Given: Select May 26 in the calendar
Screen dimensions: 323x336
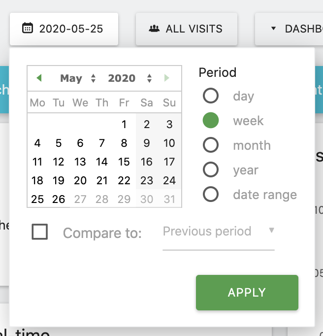Looking at the screenshot, I should [59, 200].
